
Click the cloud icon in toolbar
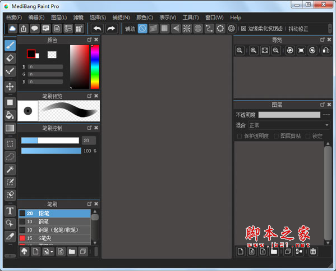point(12,29)
